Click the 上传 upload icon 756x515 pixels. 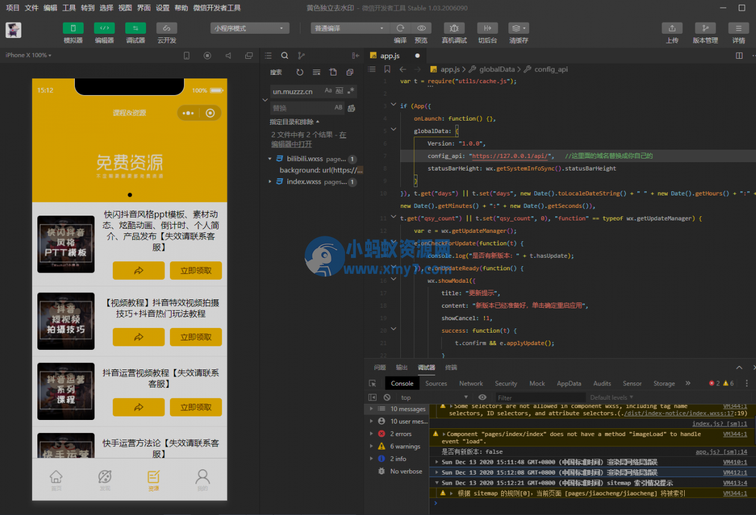(672, 29)
